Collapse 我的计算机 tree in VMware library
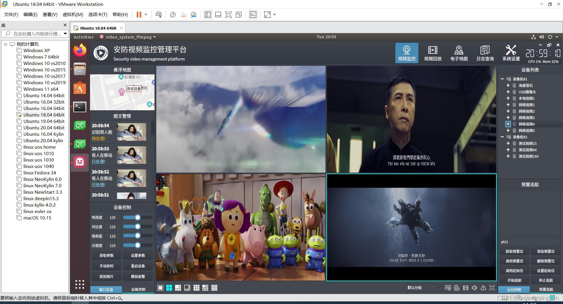This screenshot has width=563, height=304. pos(6,44)
